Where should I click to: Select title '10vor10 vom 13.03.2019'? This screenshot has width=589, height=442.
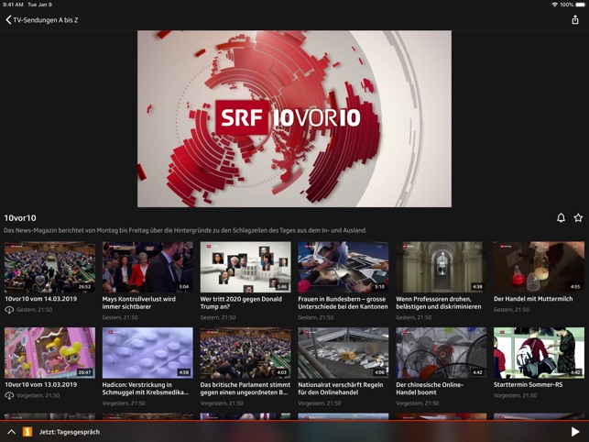pos(40,384)
